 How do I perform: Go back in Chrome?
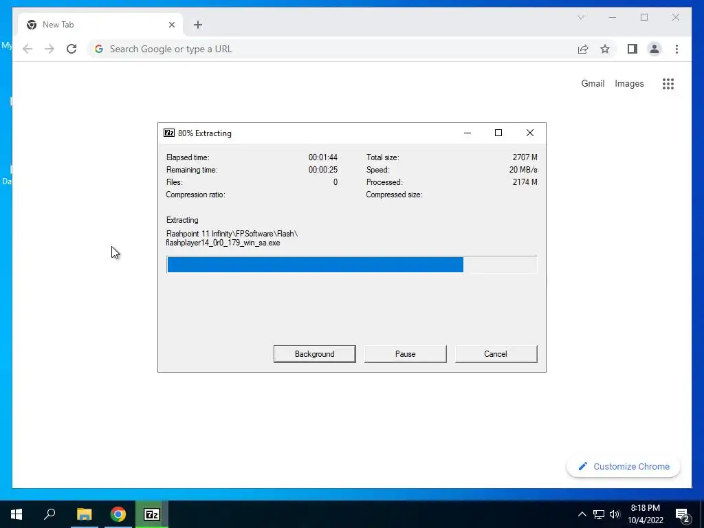pyautogui.click(x=27, y=49)
